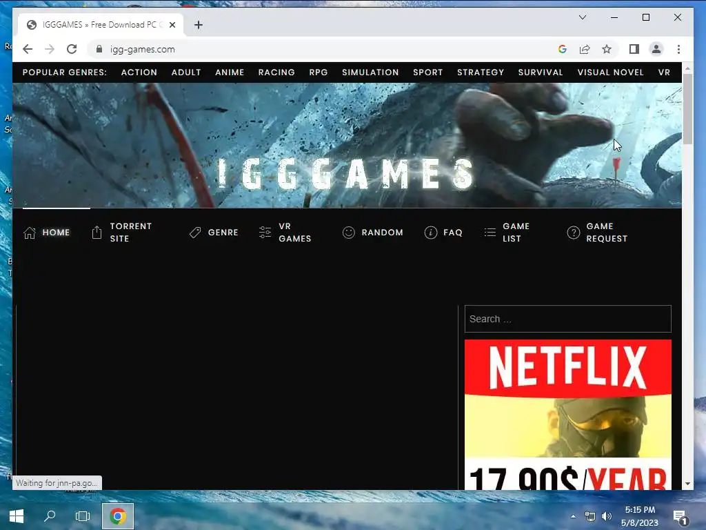
Task: Click the IGGGAMES banner logo
Action: pyautogui.click(x=346, y=174)
